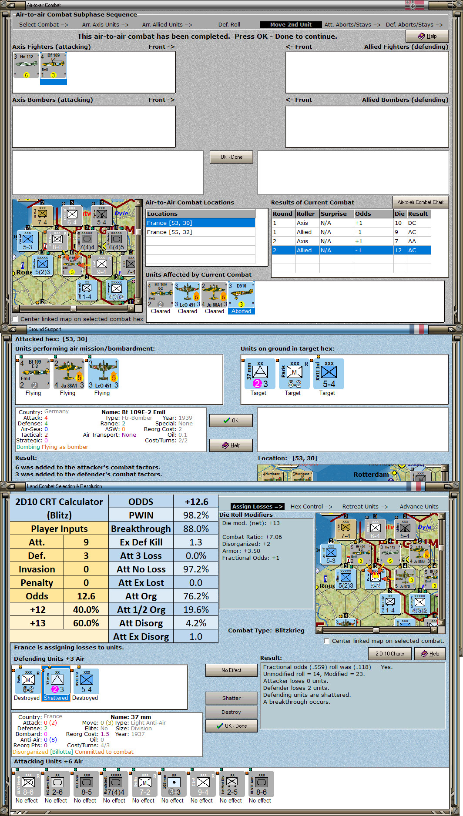The width and height of the screenshot is (463, 816).
Task: Click the Roller column header
Action: (x=307, y=214)
